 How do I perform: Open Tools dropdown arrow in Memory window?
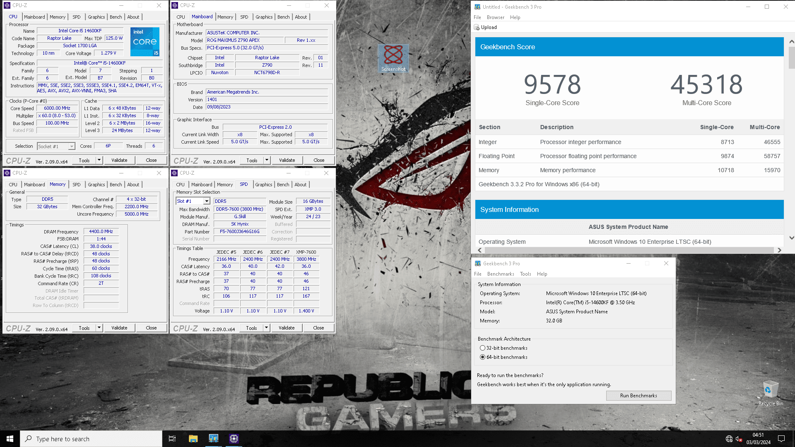pos(99,328)
